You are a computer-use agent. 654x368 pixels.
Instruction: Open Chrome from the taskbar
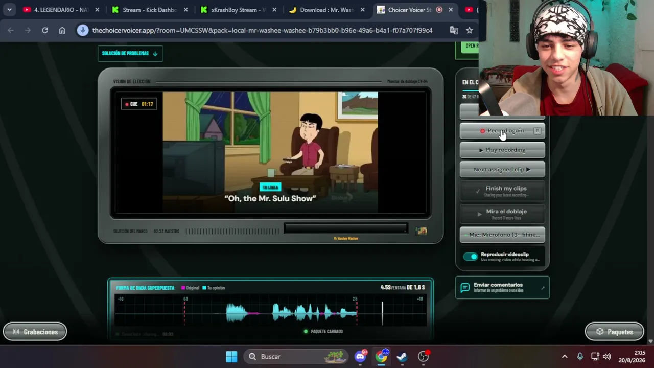pos(382,356)
